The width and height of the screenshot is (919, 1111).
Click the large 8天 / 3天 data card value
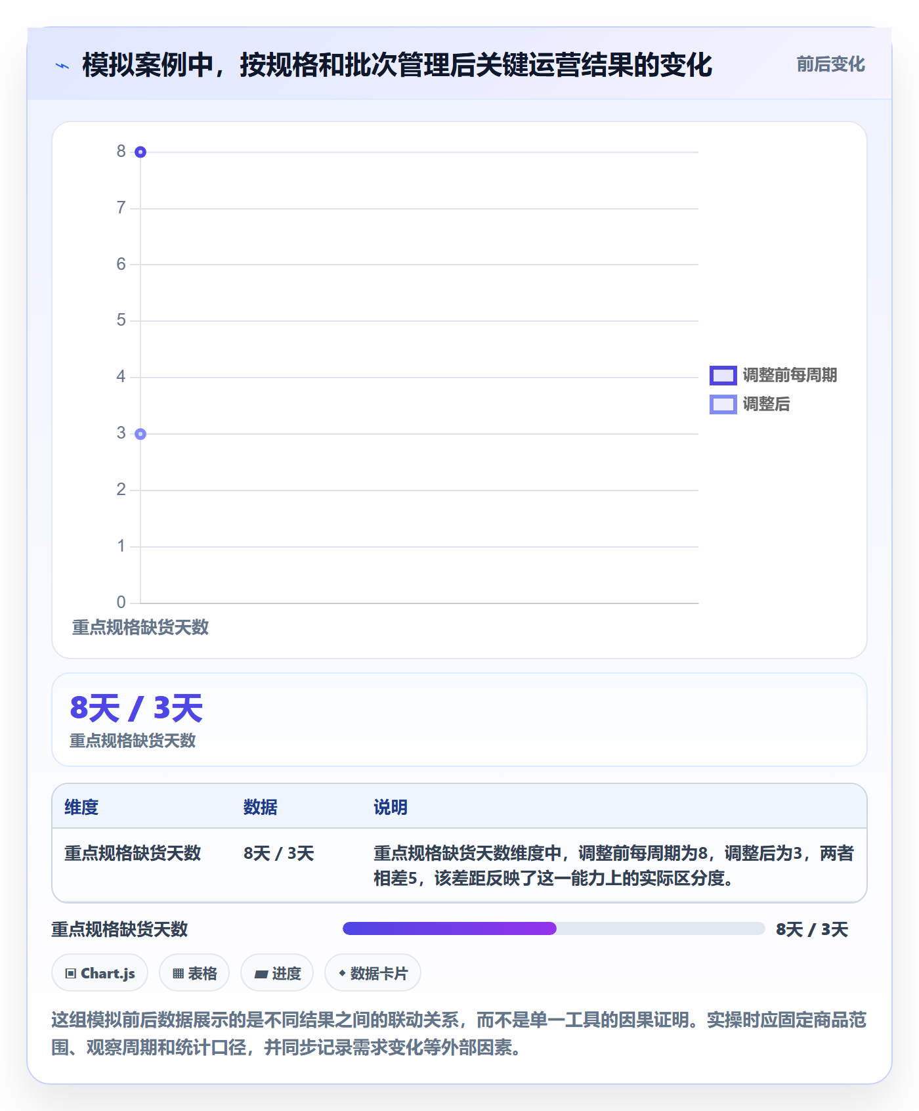pyautogui.click(x=137, y=708)
